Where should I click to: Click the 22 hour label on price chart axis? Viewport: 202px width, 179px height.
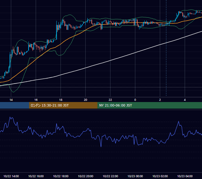(110, 100)
